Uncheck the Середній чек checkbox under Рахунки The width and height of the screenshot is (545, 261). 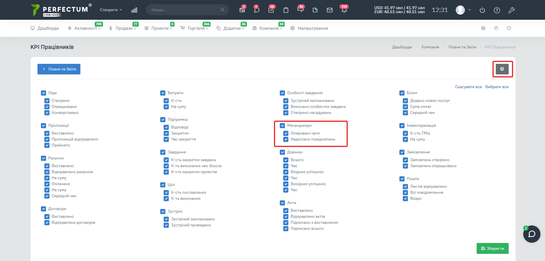(47, 196)
